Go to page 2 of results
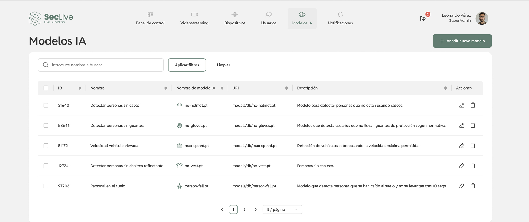 pyautogui.click(x=244, y=210)
